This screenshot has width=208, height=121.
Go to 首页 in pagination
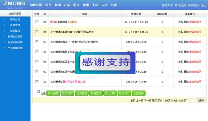tap(133, 101)
